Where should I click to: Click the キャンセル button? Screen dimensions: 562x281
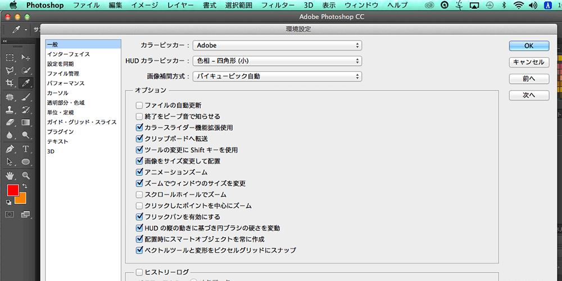(529, 62)
